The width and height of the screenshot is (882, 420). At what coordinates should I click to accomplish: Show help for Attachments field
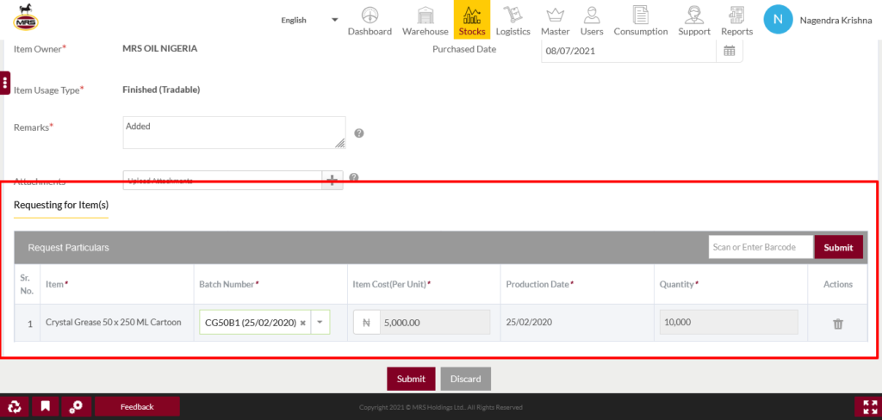coord(354,177)
